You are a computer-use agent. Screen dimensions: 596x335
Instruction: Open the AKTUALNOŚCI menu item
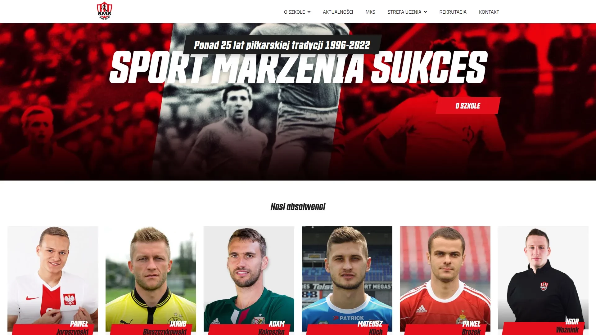pos(338,12)
